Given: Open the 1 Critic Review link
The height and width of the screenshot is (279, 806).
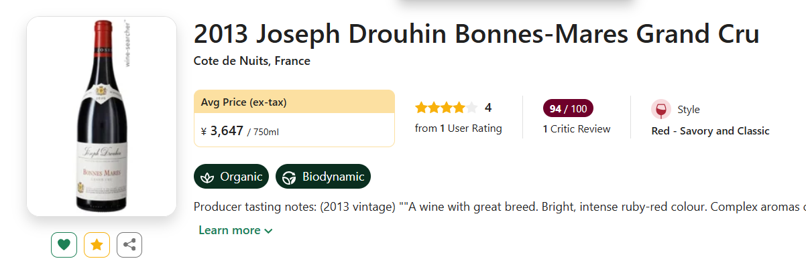Looking at the screenshot, I should tap(577, 128).
